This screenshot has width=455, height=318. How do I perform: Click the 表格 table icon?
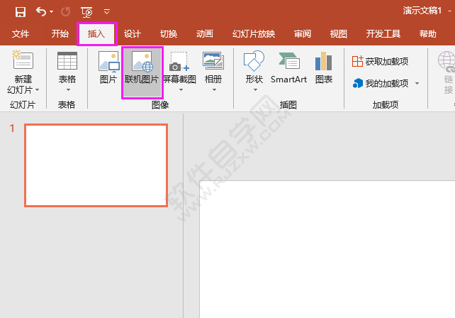[67, 61]
